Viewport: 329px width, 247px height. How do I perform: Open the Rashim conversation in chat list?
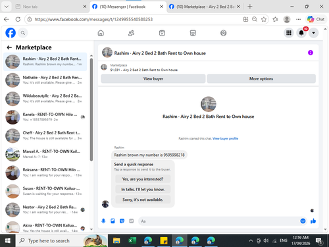(45, 62)
